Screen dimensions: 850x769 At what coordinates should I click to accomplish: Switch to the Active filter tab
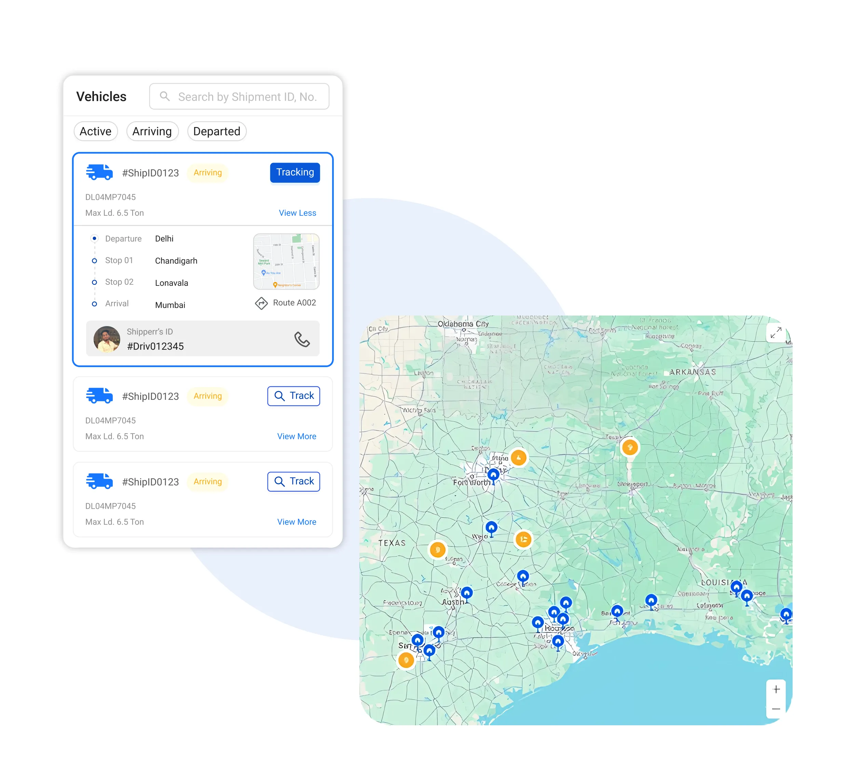(96, 131)
